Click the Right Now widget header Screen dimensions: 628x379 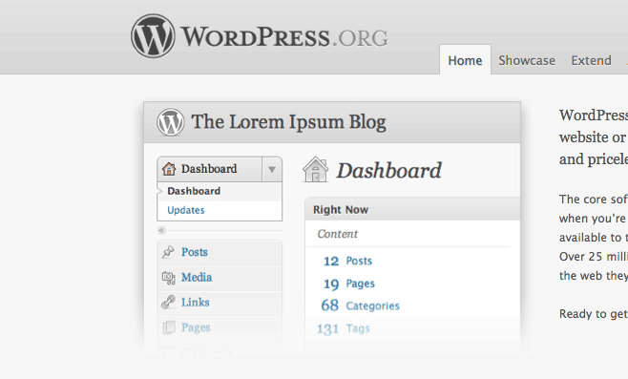tap(412, 209)
